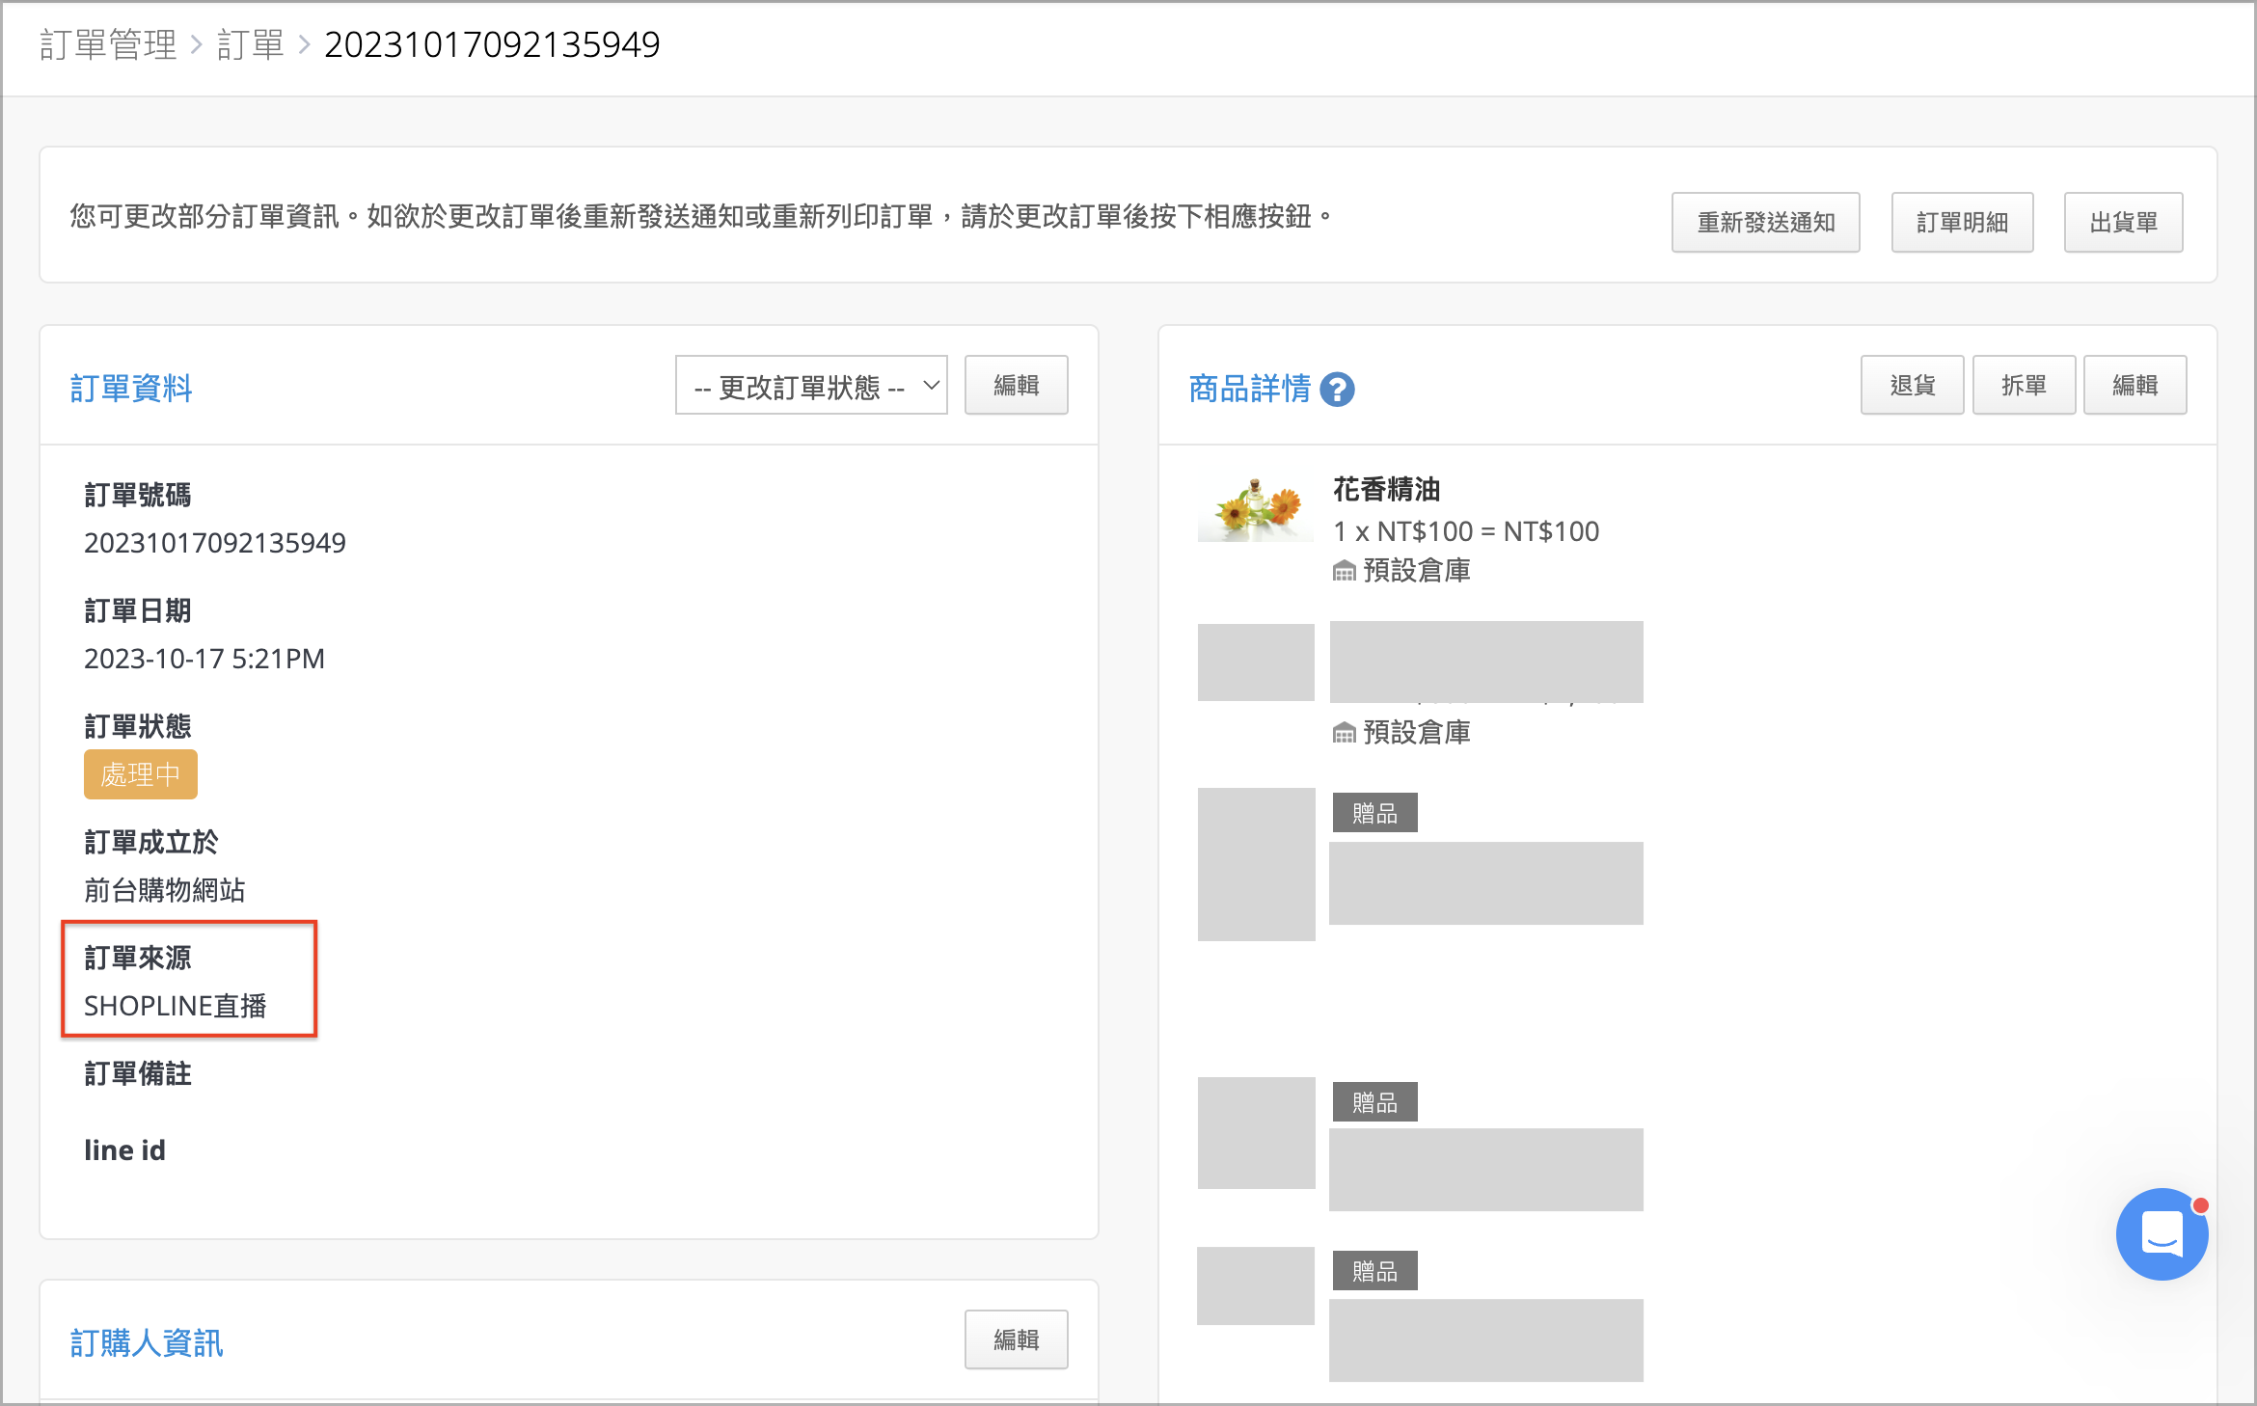
Task: Click 訂單資料 section heading
Action: tap(131, 389)
